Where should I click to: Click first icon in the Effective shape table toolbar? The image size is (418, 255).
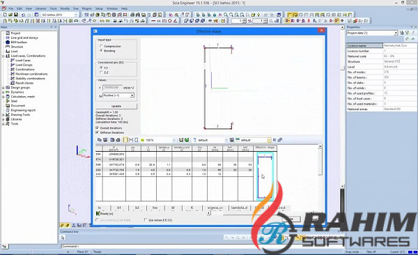pos(100,140)
